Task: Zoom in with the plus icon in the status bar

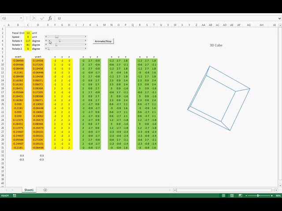Action: [x=272, y=196]
